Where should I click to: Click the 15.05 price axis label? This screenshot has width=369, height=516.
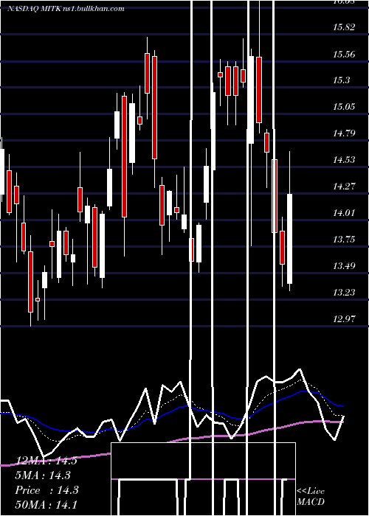coord(344,107)
